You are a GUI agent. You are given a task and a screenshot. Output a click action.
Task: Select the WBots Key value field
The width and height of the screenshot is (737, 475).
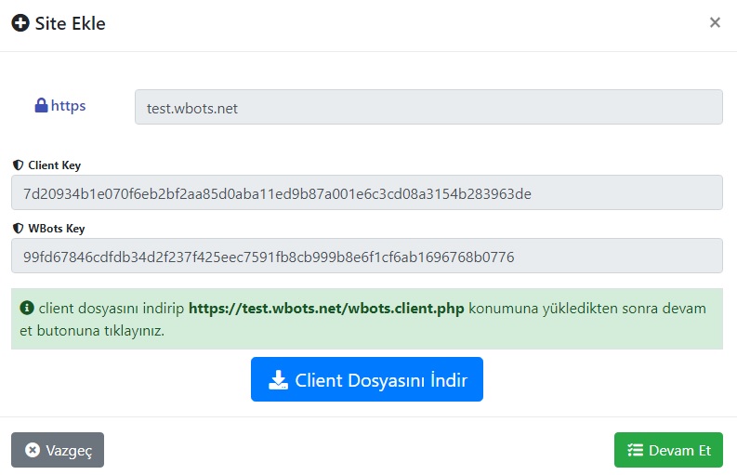click(366, 257)
